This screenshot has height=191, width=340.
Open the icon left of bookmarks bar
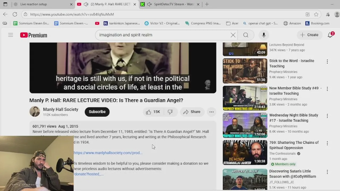point(5,23)
